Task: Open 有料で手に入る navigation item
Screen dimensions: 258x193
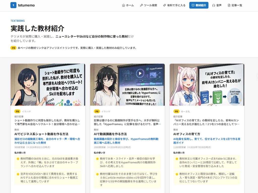Action: [x=174, y=5]
